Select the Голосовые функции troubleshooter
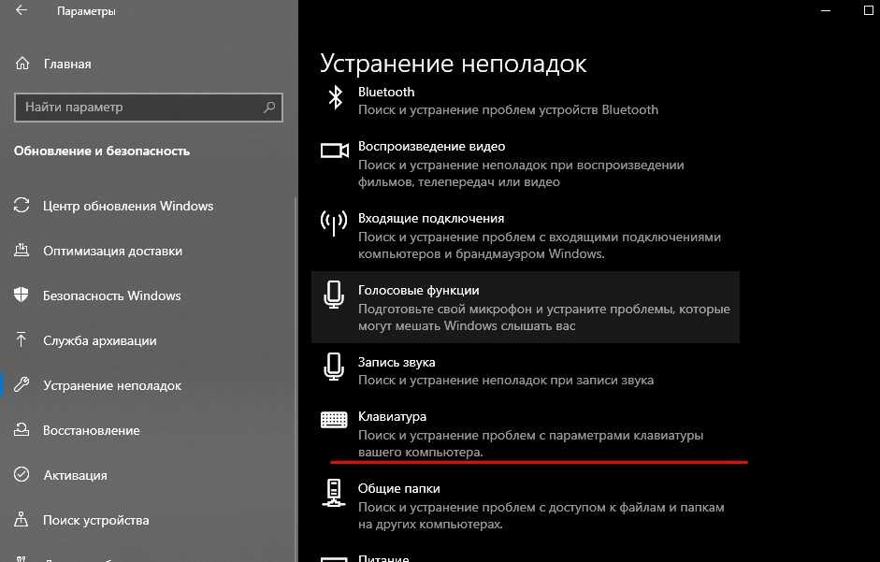The image size is (880, 562). pos(526,307)
